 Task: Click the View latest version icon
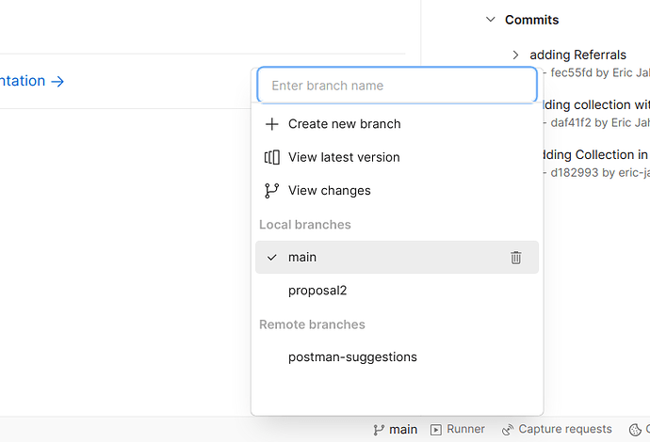272,157
